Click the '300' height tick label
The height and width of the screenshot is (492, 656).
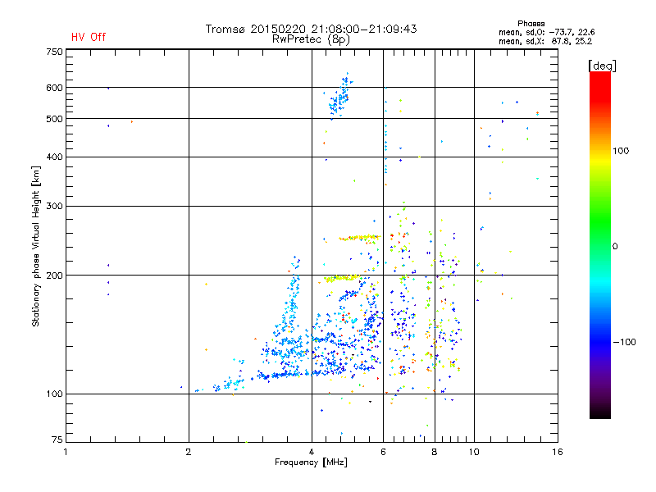click(54, 206)
